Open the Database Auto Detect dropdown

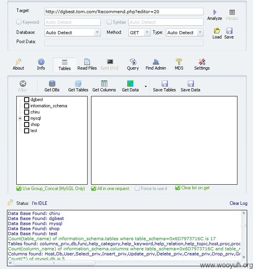click(x=97, y=32)
